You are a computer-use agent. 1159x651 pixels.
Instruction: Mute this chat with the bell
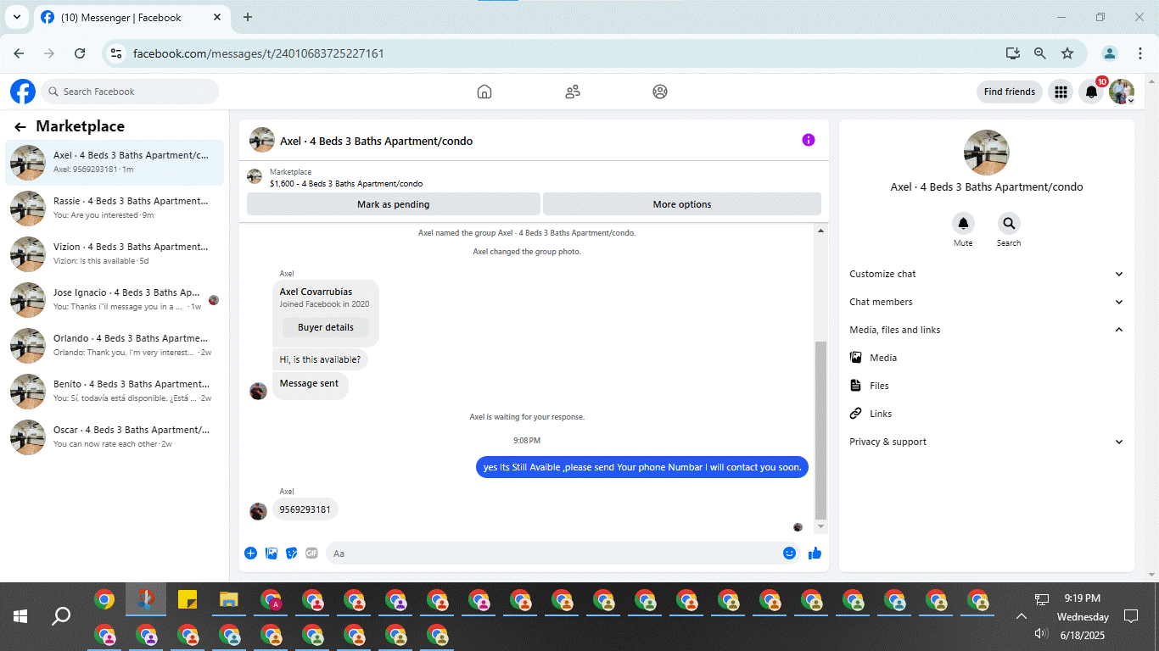(x=963, y=224)
